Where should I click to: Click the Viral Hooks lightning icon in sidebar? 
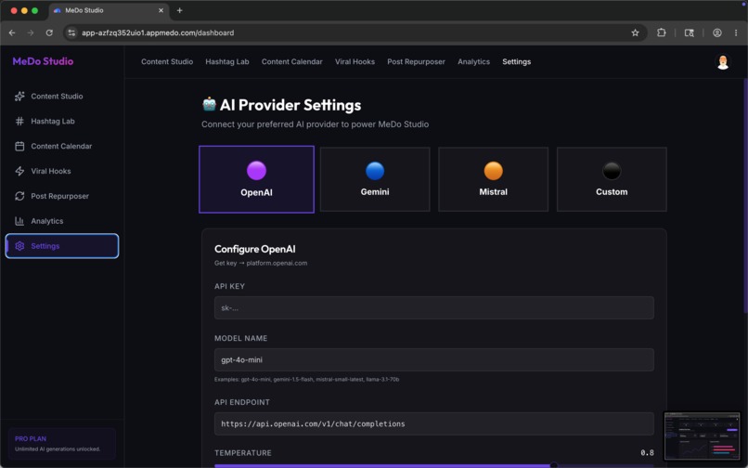[x=19, y=171]
